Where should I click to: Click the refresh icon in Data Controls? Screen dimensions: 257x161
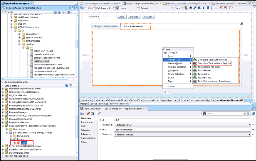click(66, 86)
